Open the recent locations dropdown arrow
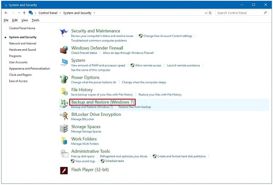Screen dimensions: 273x185 19,13
